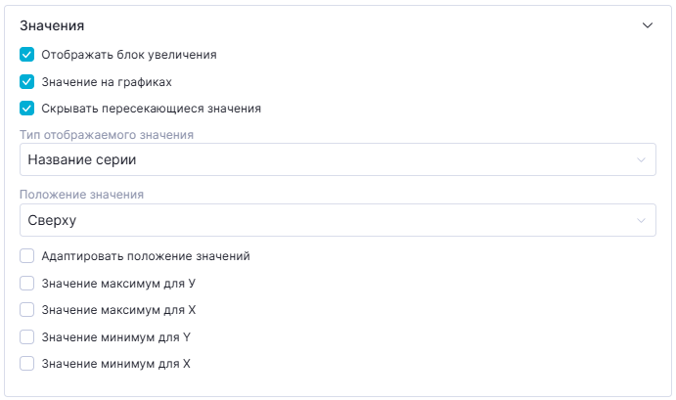Select the Значение минимум для X checkbox
This screenshot has height=400, width=676.
coord(27,364)
